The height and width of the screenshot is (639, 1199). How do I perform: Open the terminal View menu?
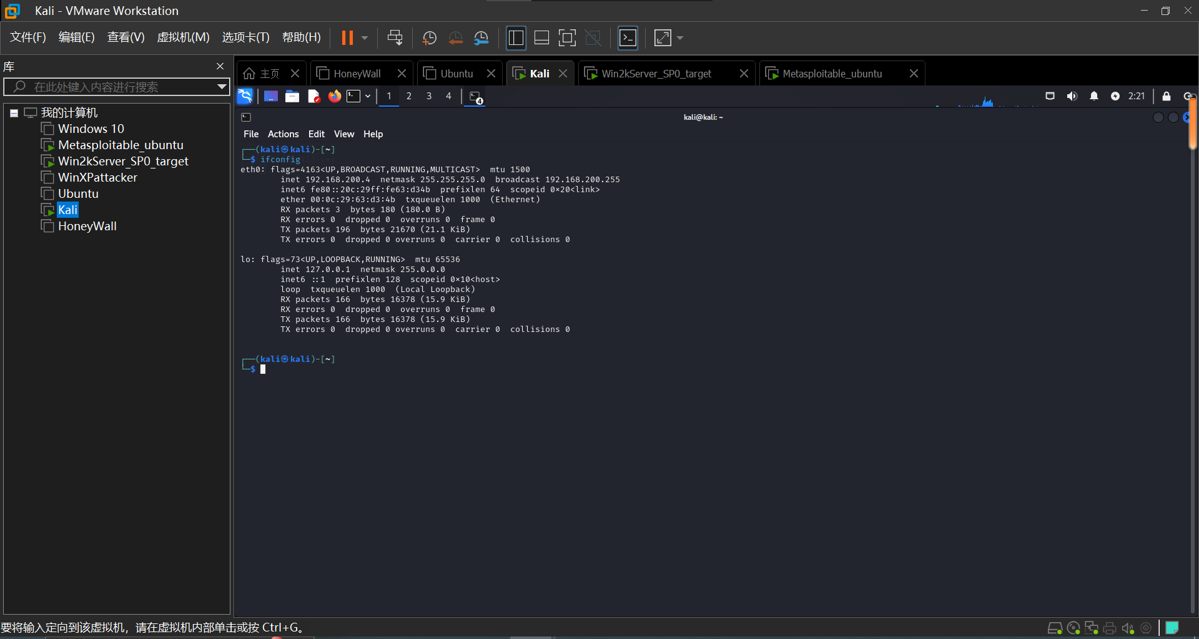pyautogui.click(x=344, y=134)
